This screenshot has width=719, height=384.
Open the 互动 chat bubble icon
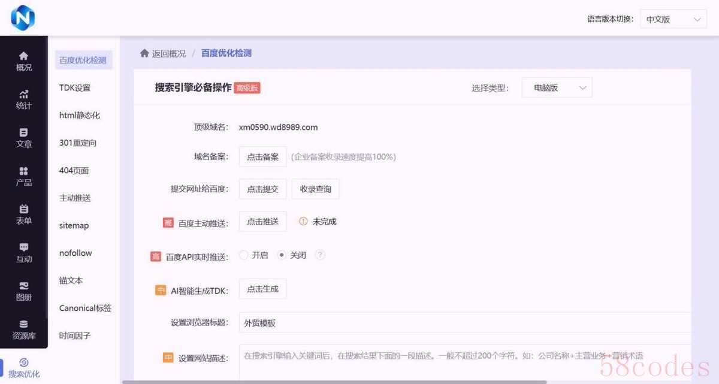(x=24, y=247)
